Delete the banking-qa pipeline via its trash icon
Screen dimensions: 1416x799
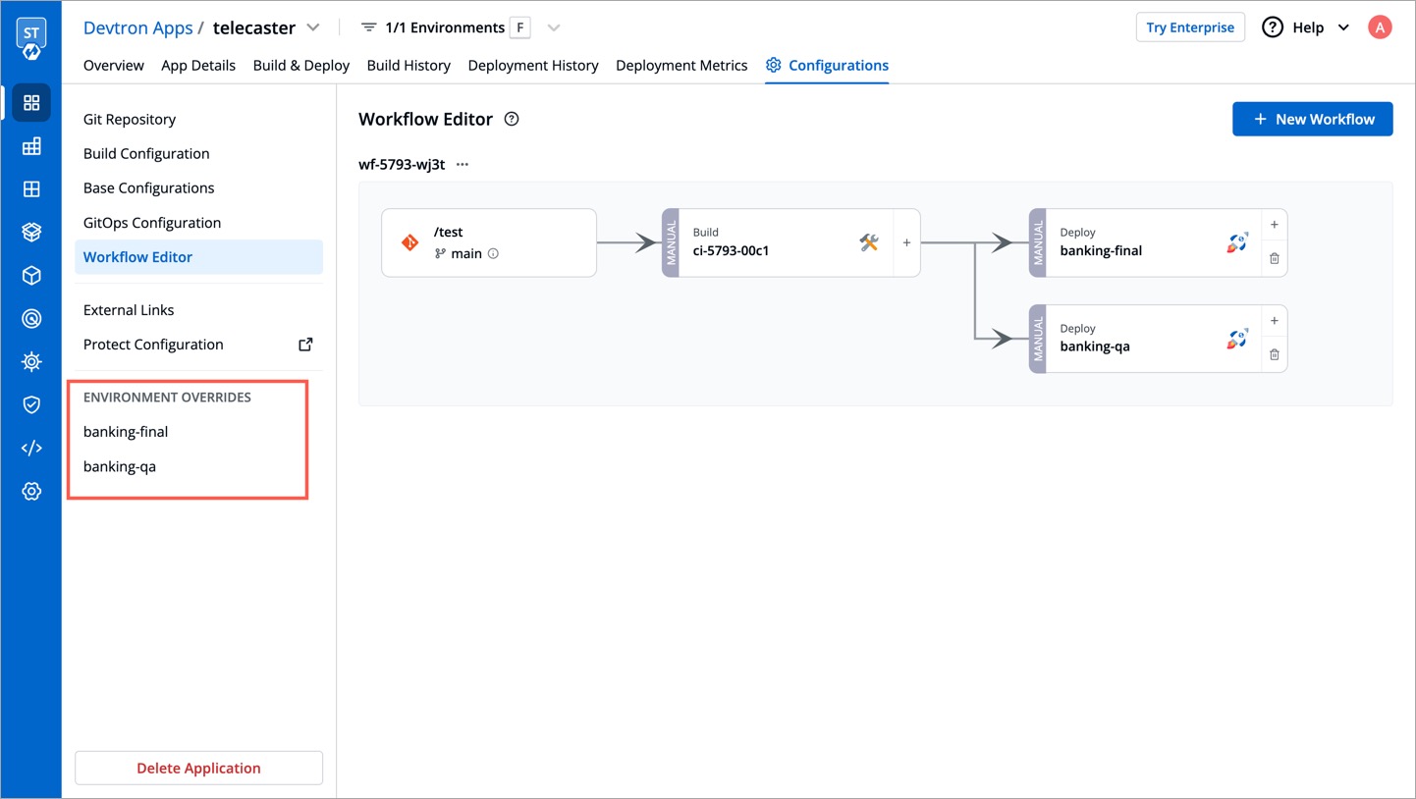(1274, 354)
